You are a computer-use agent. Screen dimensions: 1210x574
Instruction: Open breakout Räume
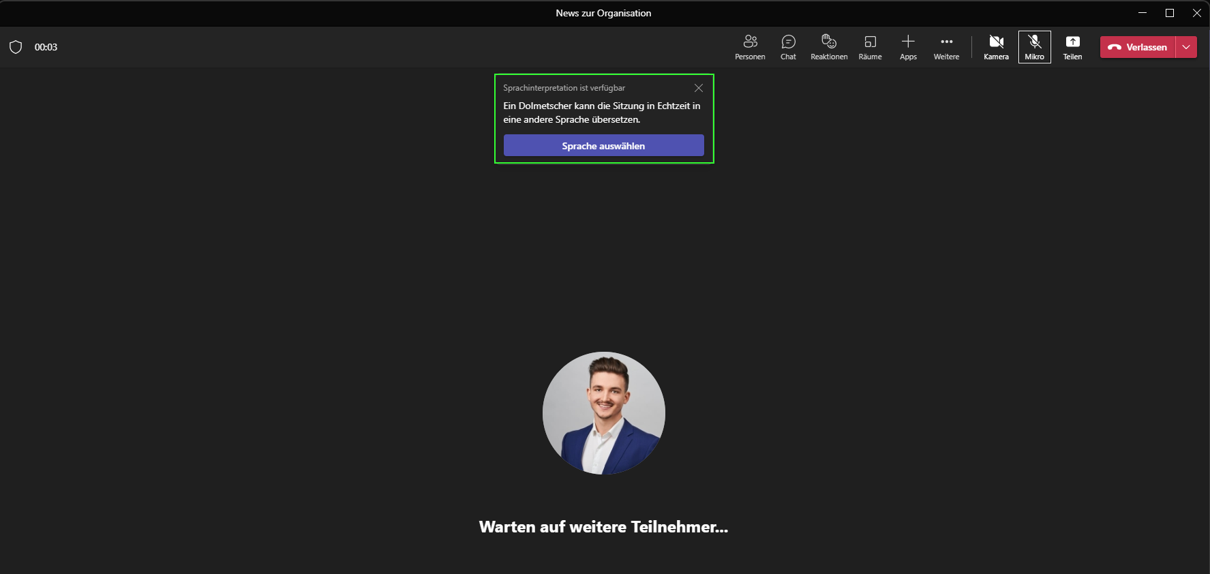point(870,47)
